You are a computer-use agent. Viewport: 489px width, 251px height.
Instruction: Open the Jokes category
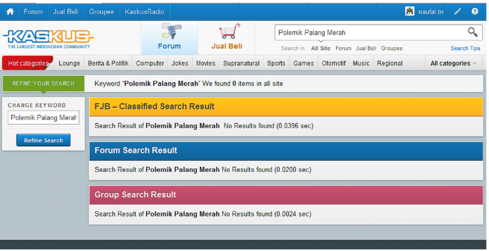180,63
